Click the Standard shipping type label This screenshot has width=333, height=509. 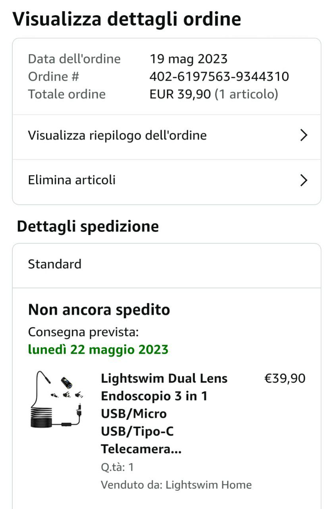pos(55,264)
